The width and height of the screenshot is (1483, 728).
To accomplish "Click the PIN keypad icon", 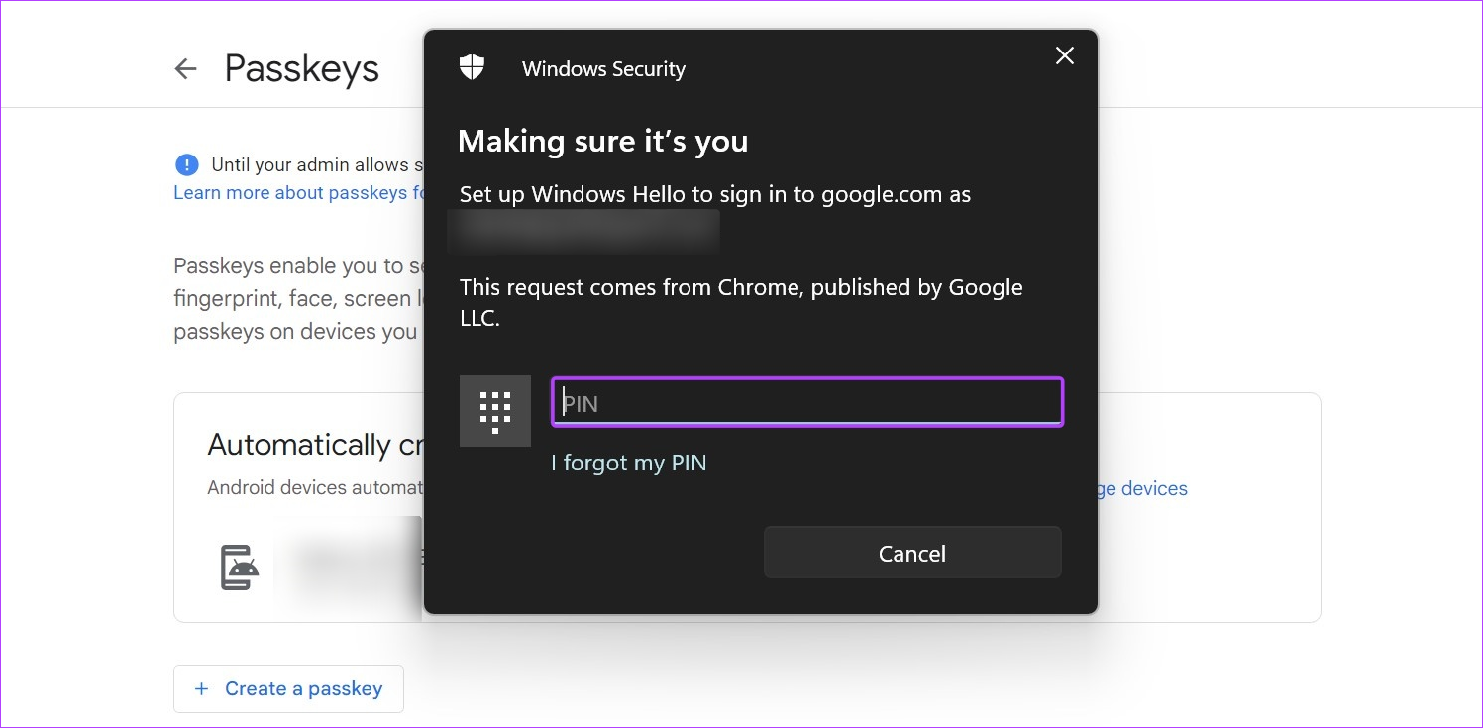I will (495, 411).
